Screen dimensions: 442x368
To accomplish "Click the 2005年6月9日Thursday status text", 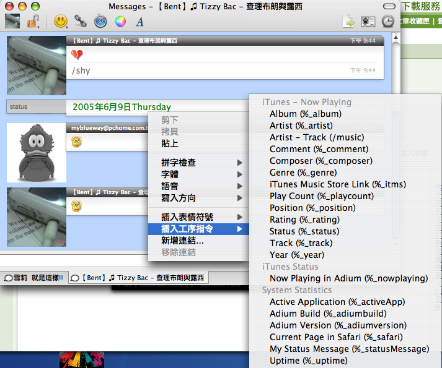I will (x=122, y=107).
